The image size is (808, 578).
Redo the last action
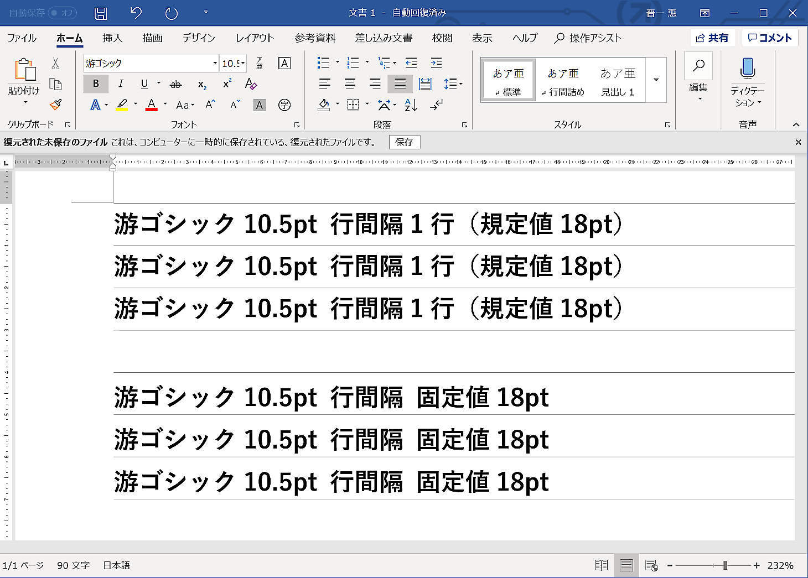coord(172,13)
